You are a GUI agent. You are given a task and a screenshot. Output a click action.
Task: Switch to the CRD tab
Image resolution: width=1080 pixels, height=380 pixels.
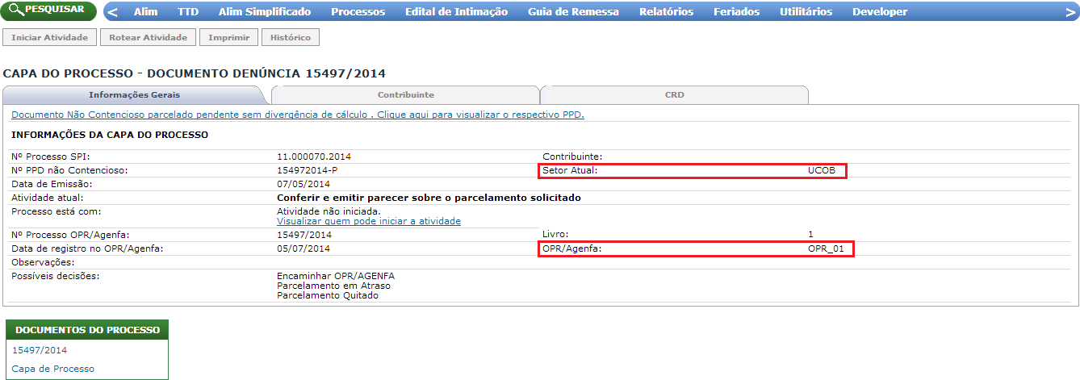point(675,95)
